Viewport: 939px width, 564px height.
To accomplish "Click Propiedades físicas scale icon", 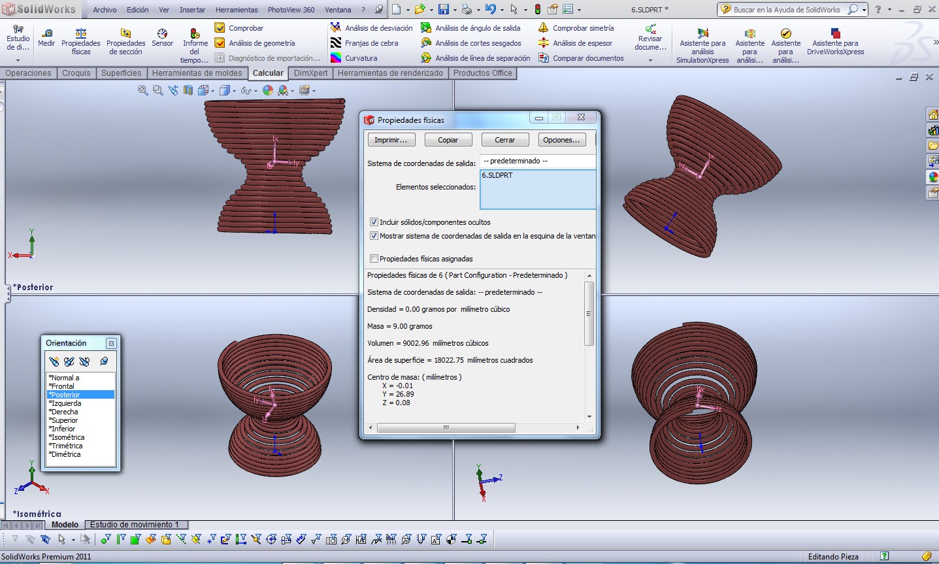I will click(x=81, y=33).
